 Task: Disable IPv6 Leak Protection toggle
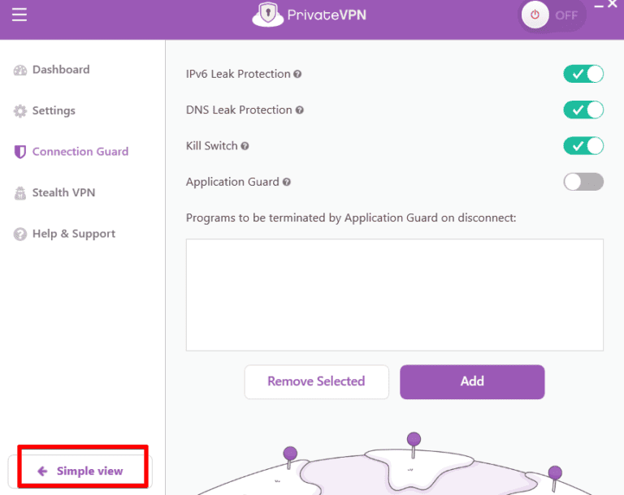coord(583,74)
